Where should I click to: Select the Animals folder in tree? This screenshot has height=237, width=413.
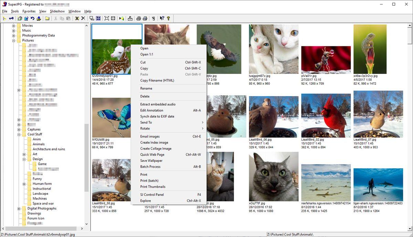click(39, 144)
